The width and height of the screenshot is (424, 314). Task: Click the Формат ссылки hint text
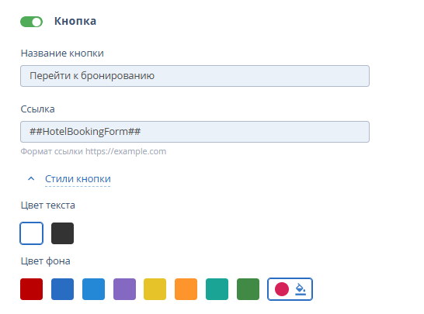(93, 151)
